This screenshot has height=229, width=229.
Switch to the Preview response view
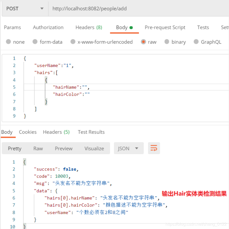[x=64, y=148]
